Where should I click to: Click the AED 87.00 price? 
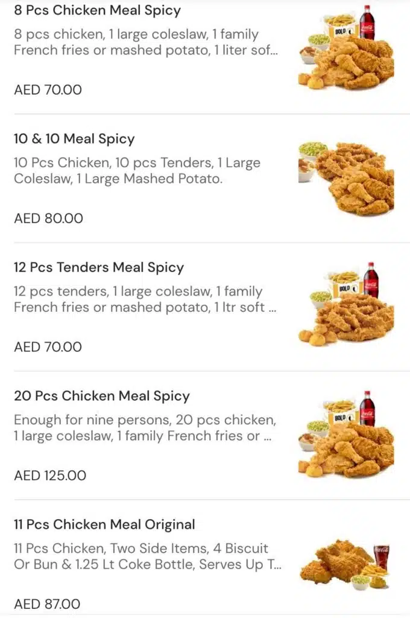47,604
